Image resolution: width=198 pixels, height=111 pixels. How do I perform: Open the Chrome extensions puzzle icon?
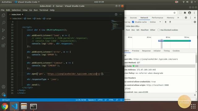pos(185,13)
